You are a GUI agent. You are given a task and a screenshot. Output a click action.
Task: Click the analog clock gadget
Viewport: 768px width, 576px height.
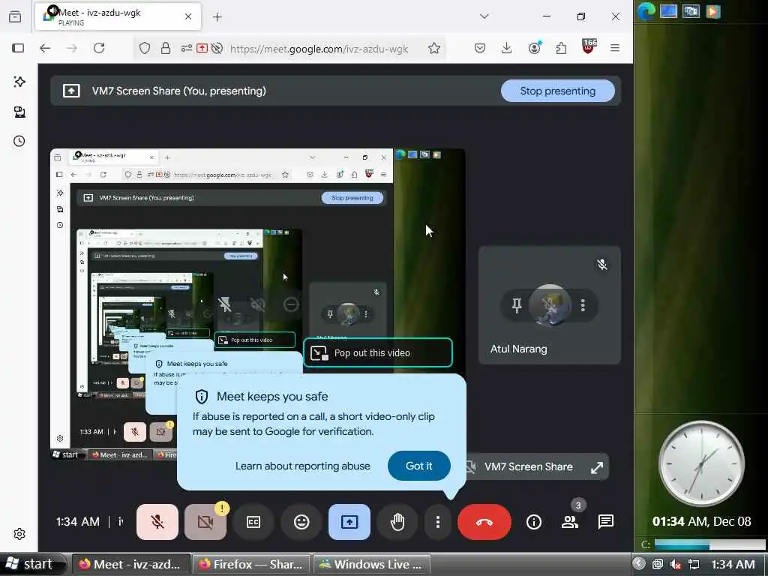click(x=701, y=463)
